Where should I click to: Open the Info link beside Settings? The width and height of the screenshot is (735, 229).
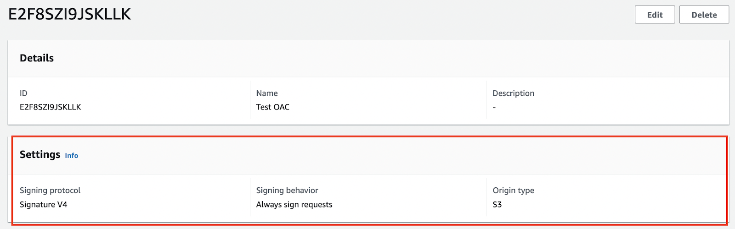[x=71, y=156]
